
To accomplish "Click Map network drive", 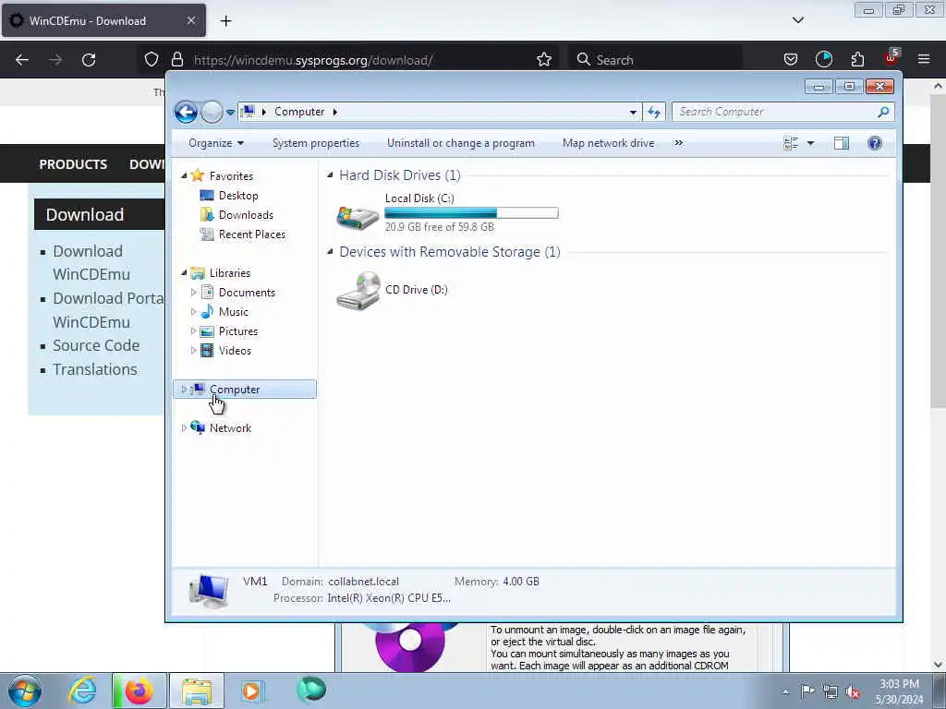I will 608,143.
